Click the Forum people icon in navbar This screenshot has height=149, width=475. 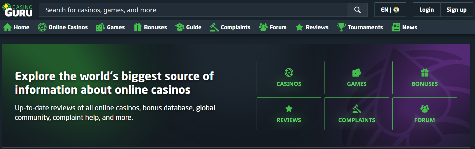pos(263,27)
